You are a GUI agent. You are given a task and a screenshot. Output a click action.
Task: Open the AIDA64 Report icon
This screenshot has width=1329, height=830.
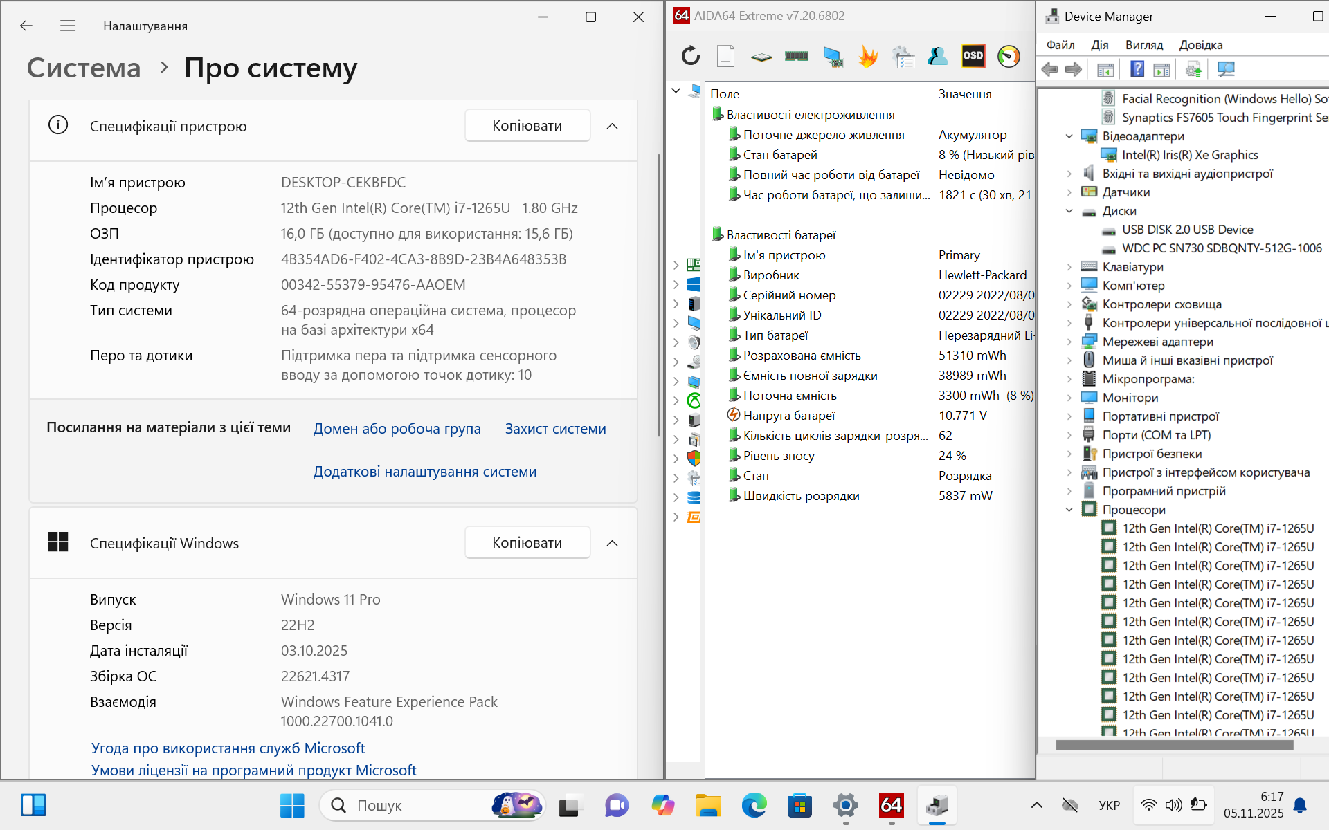point(725,56)
